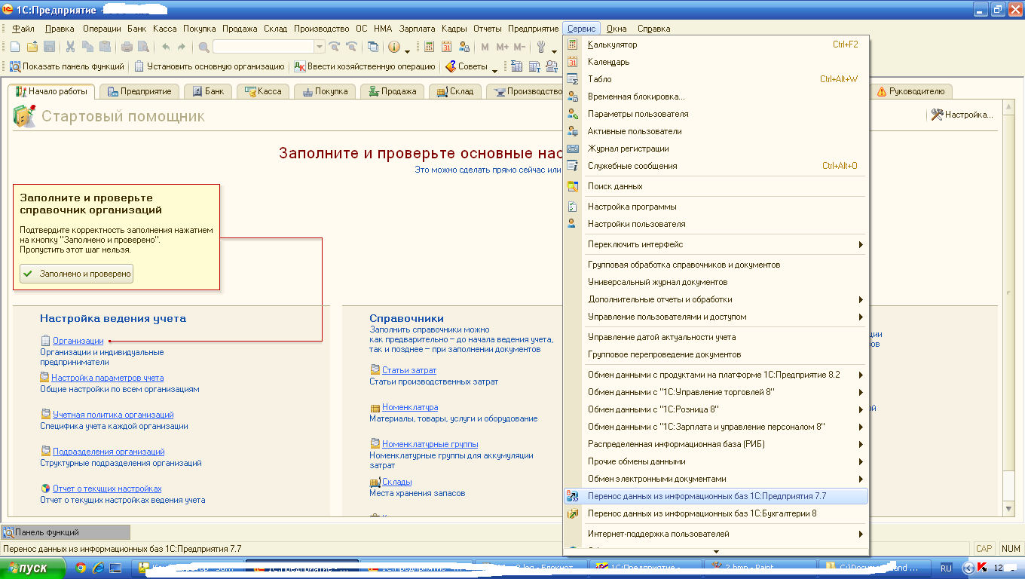Click the M+ memory toolbar button
Screen dimensions: 1025x579
[x=502, y=46]
